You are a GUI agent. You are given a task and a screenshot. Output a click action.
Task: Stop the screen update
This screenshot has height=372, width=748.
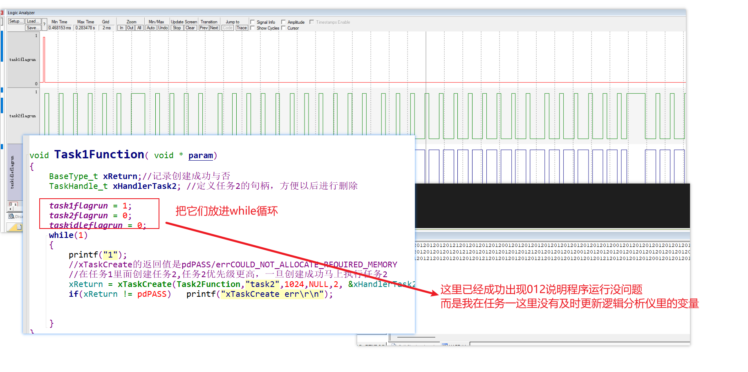177,28
